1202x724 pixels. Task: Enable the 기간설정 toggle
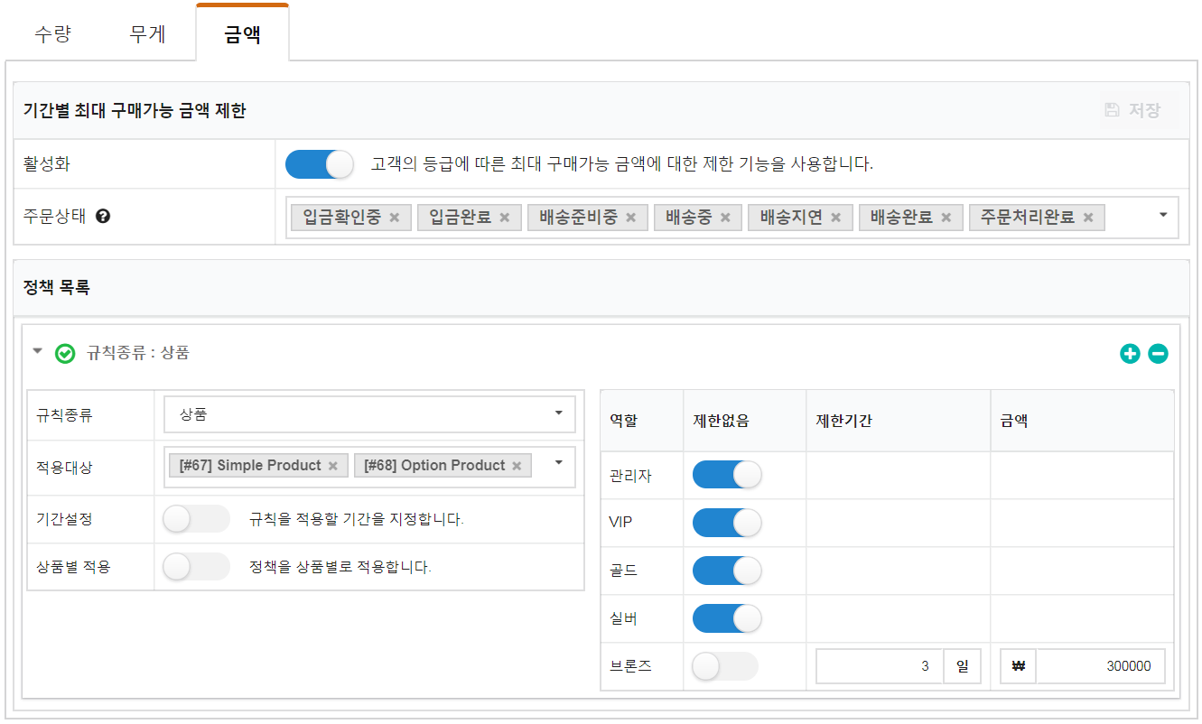tap(196, 519)
